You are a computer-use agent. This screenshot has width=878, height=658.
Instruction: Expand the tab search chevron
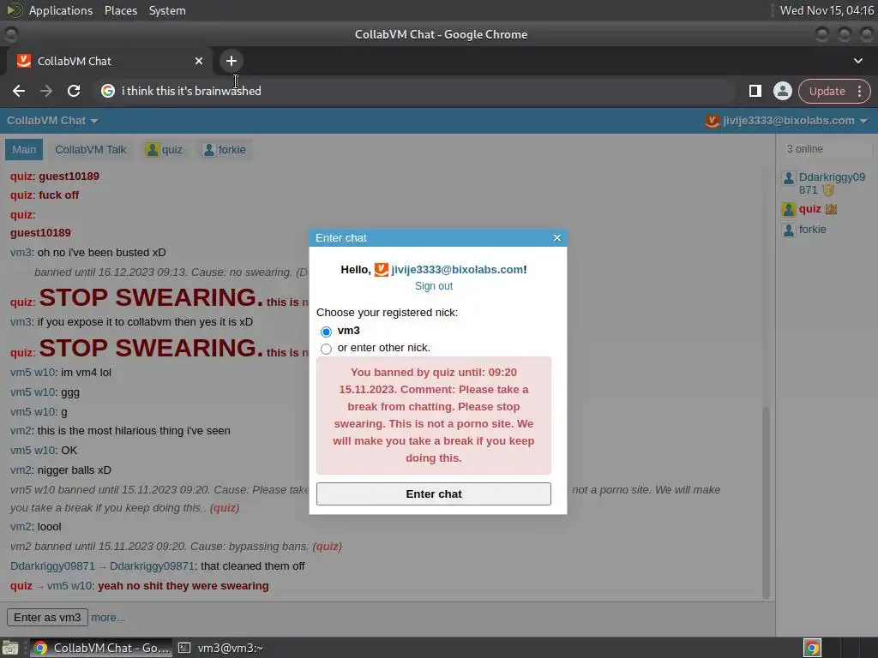857,61
